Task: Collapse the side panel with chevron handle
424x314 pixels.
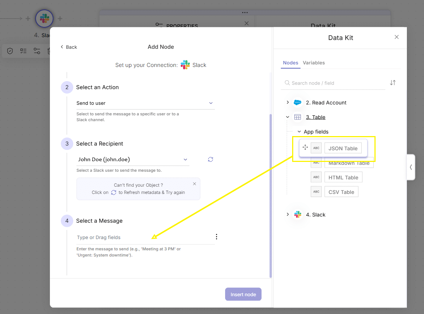Action: tap(411, 167)
